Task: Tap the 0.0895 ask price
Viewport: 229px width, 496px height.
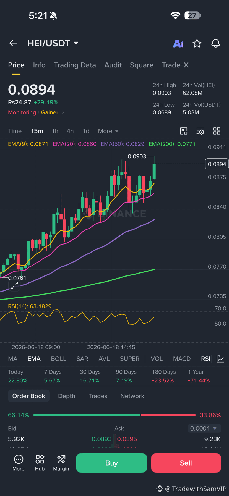Action: (127, 439)
